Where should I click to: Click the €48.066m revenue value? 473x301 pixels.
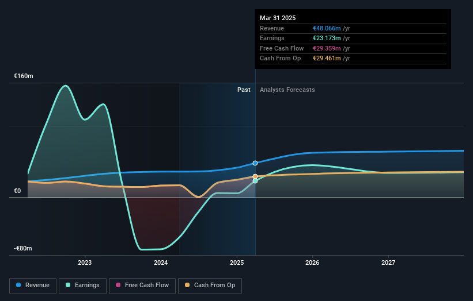[327, 28]
